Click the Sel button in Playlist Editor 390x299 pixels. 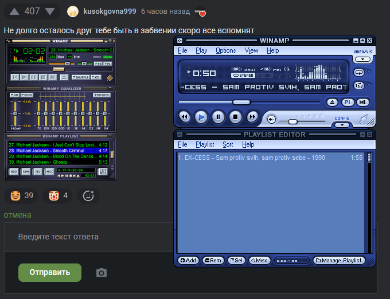click(236, 261)
